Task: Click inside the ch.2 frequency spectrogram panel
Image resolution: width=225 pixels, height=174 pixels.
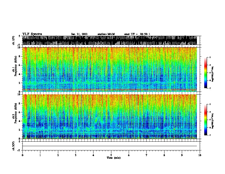Action: coord(110,117)
